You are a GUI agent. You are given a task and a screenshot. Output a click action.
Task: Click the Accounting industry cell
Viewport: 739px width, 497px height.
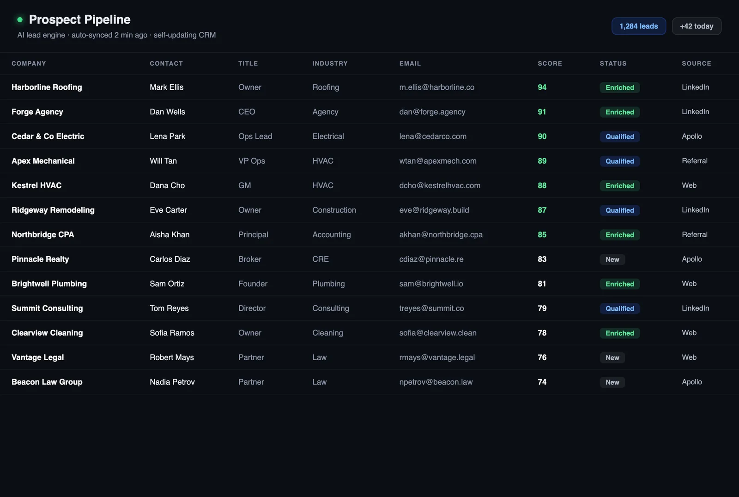(x=332, y=234)
